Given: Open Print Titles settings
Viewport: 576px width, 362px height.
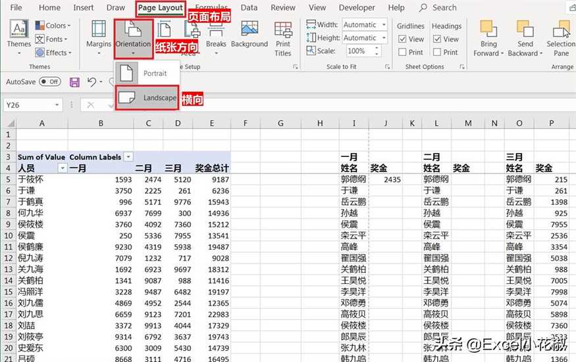Looking at the screenshot, I should [x=283, y=38].
